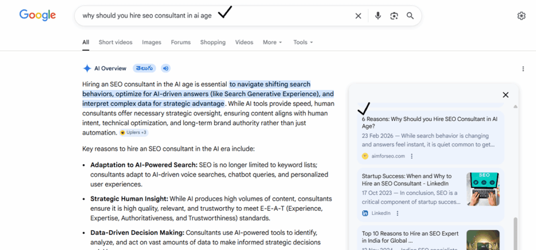
Task: Switch to Videos tab
Action: tap(244, 42)
